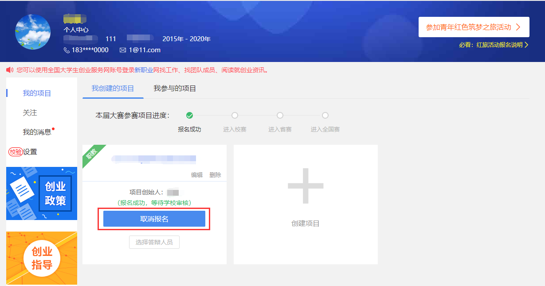Click the large plus icon to create project

coord(306,186)
